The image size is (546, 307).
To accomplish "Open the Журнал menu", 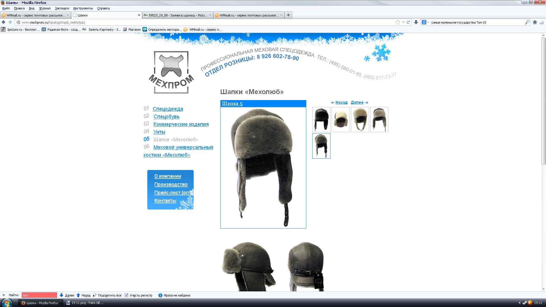I will (x=45, y=8).
